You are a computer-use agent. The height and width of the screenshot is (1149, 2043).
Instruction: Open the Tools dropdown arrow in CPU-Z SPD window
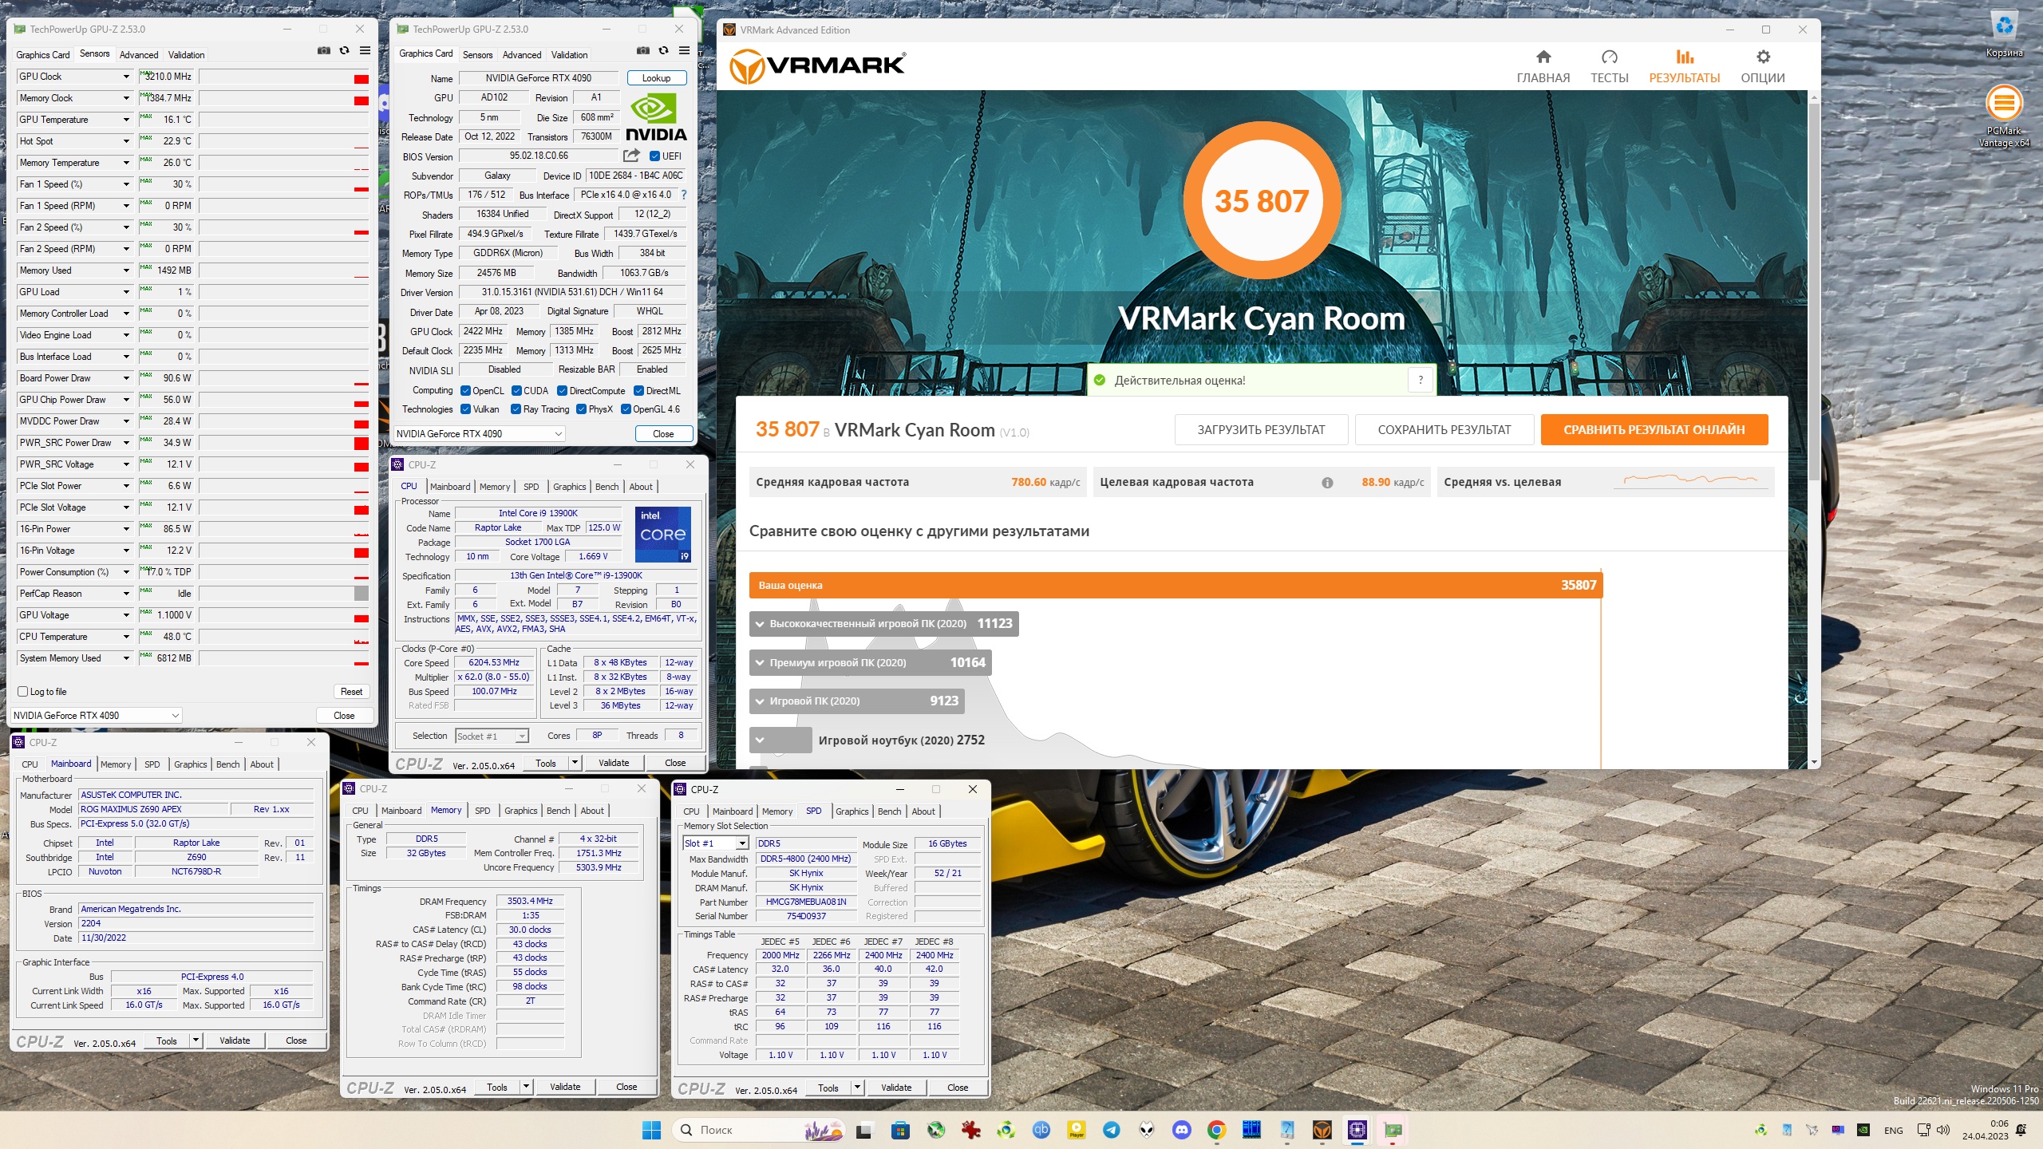(x=857, y=1088)
